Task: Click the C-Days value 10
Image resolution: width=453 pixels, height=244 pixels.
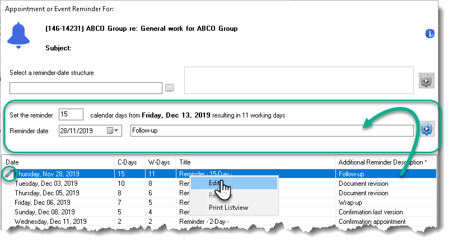Action: [x=121, y=184]
